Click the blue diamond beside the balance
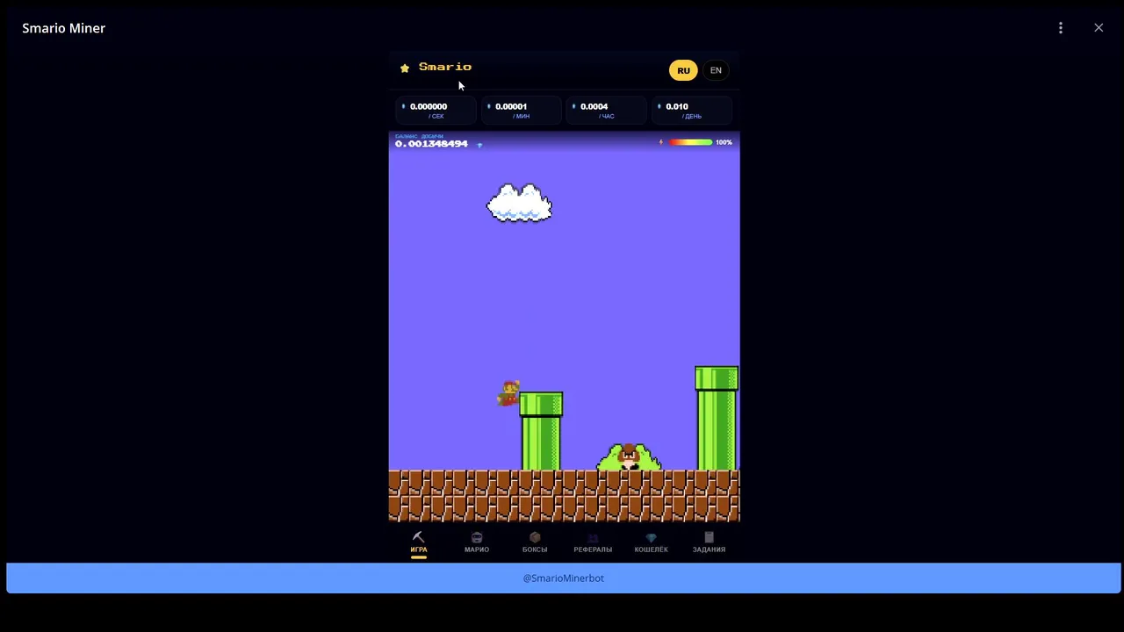 479,145
